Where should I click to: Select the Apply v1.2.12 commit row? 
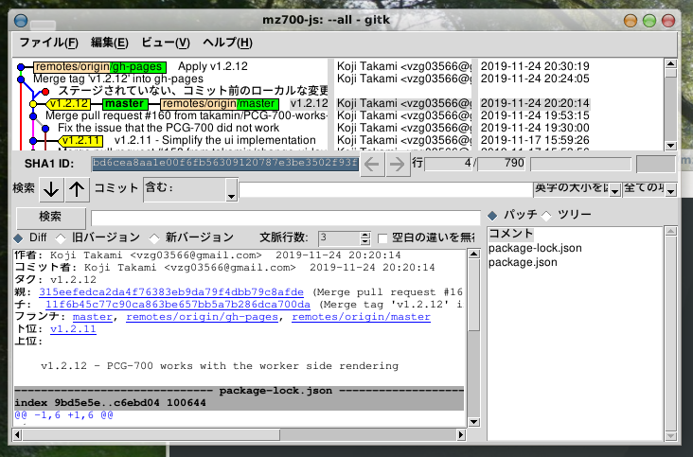[213, 66]
